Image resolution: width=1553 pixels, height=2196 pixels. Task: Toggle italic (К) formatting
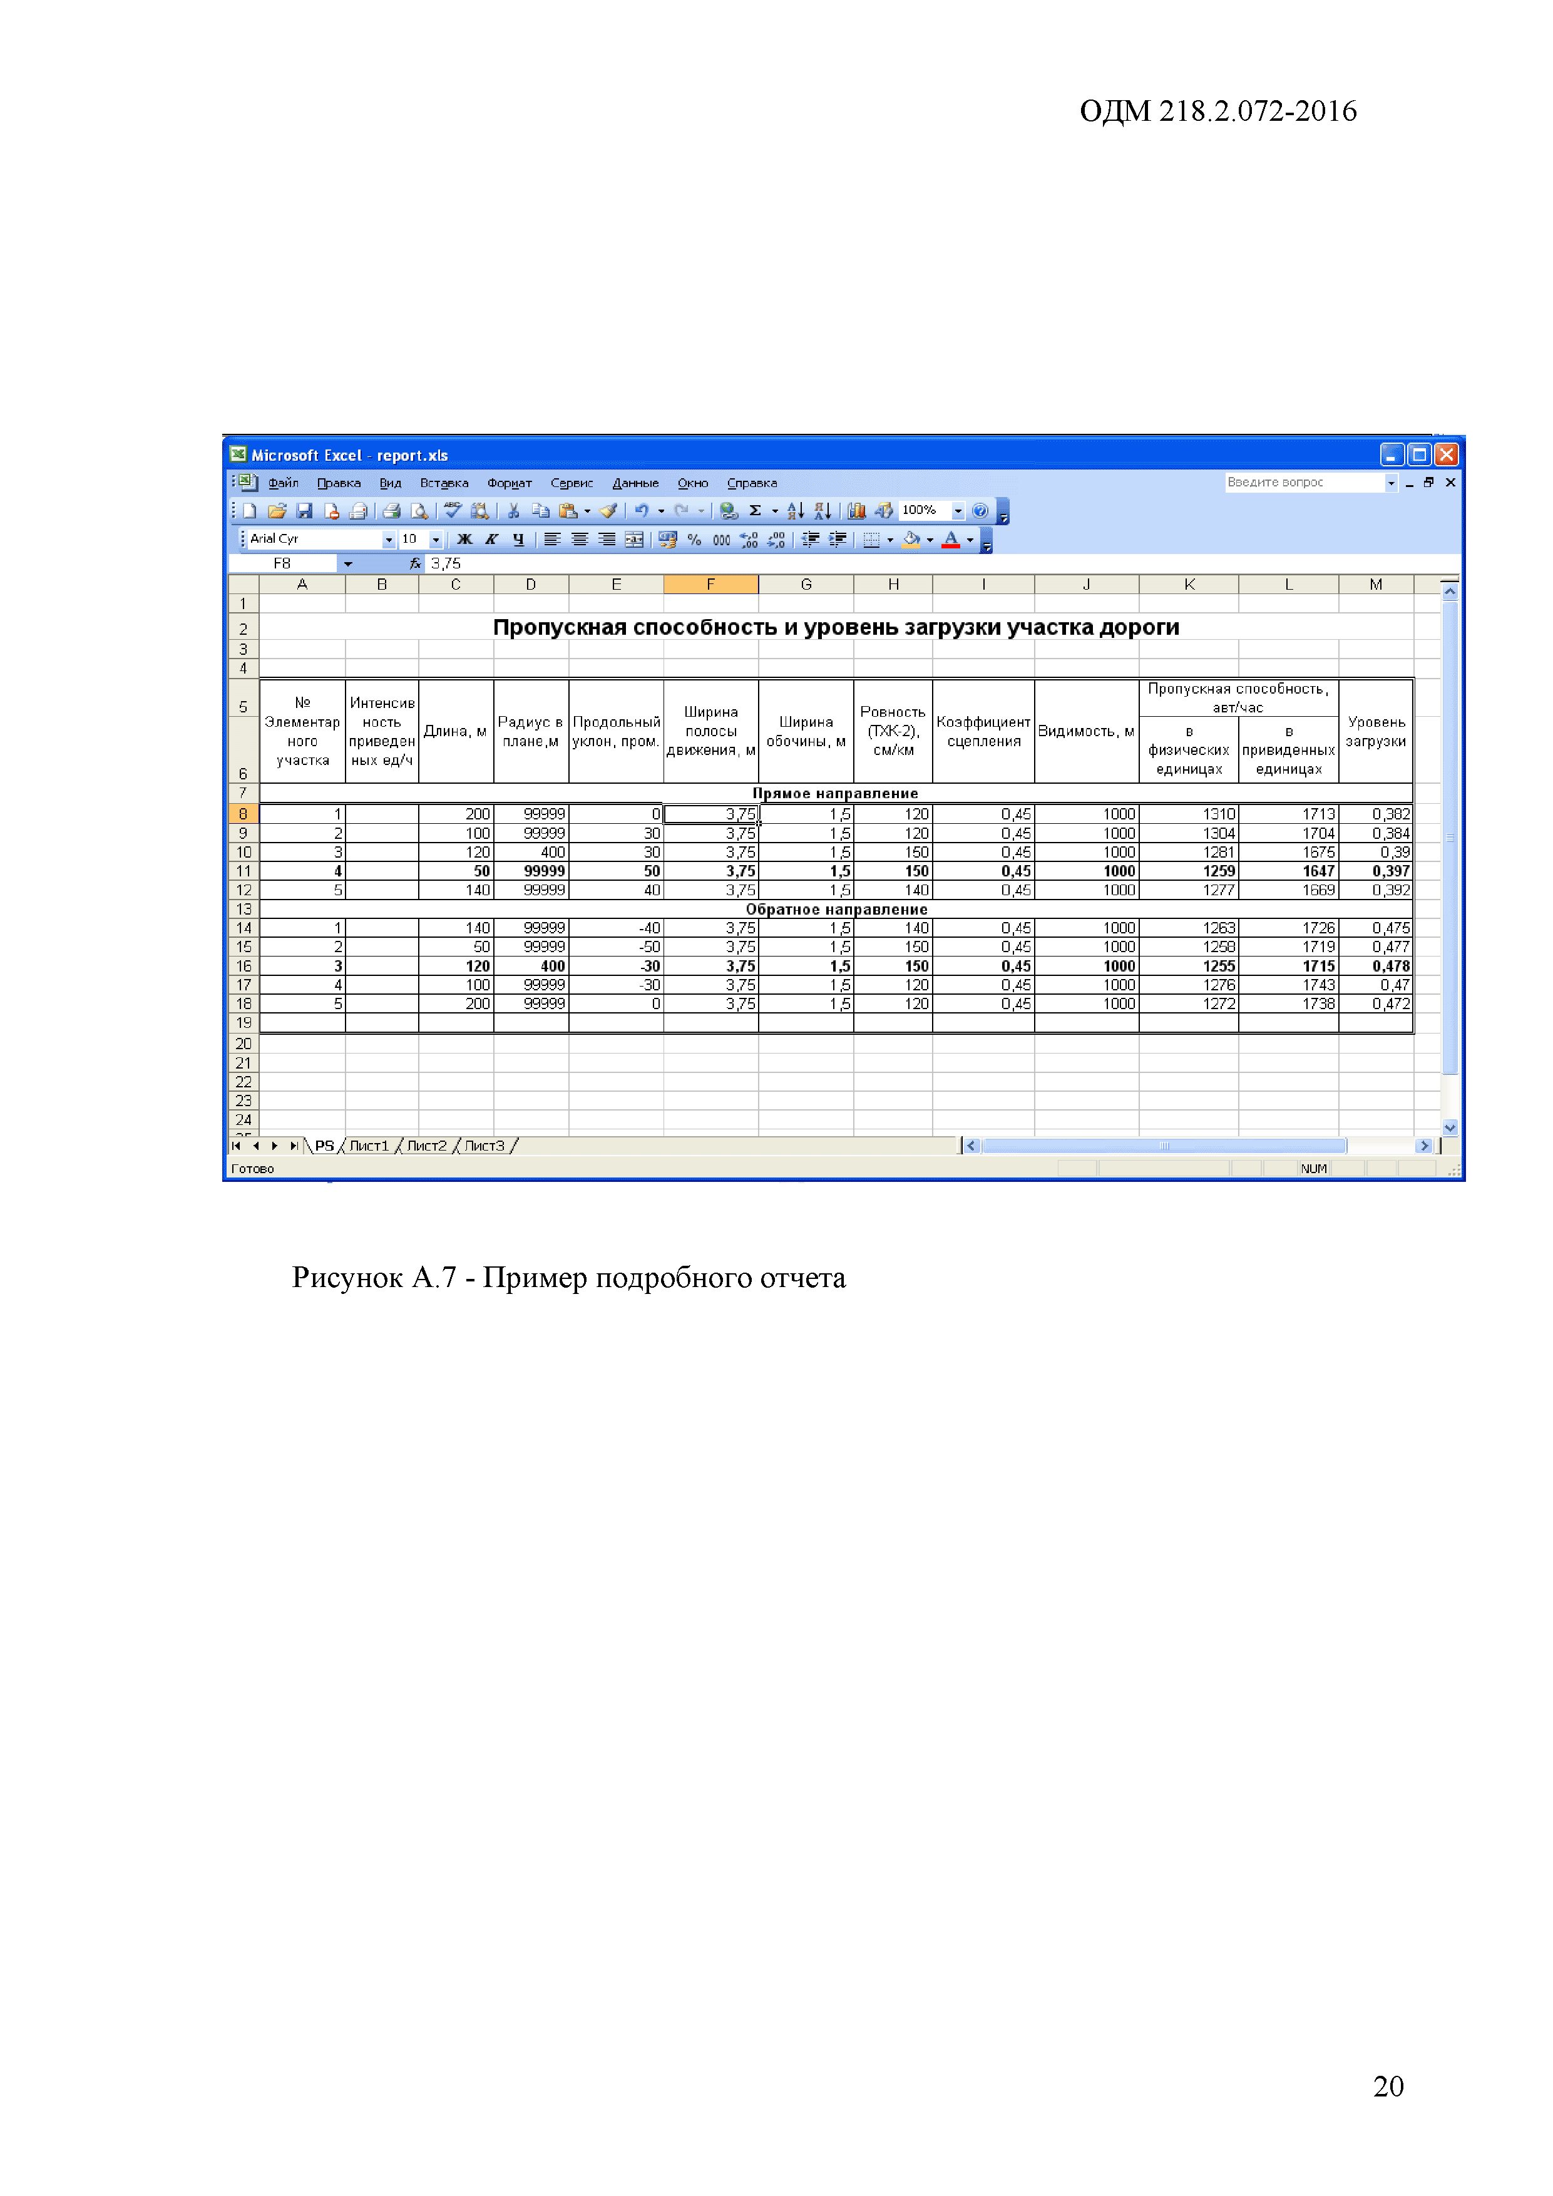(x=491, y=540)
